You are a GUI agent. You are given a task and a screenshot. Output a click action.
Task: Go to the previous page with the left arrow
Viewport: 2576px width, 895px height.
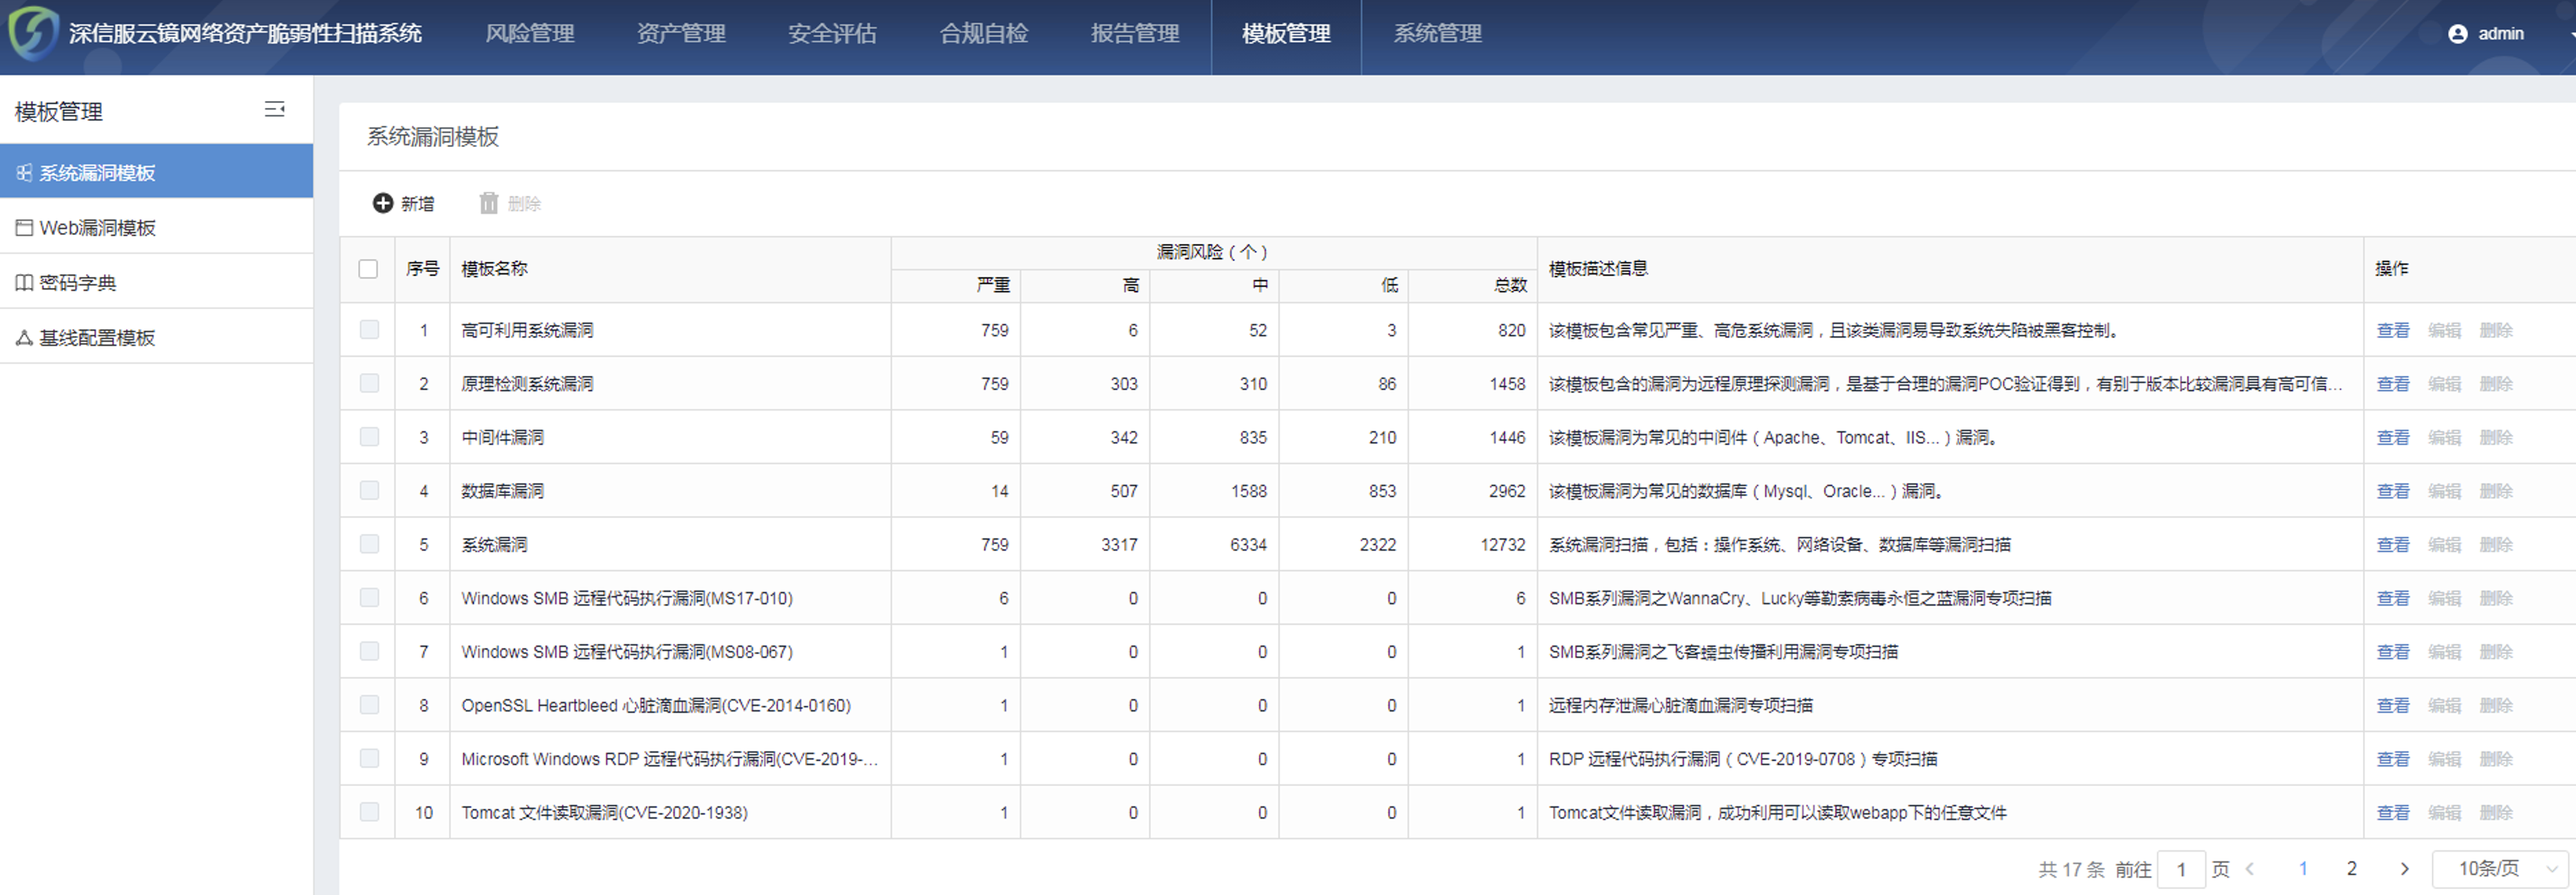point(2250,868)
